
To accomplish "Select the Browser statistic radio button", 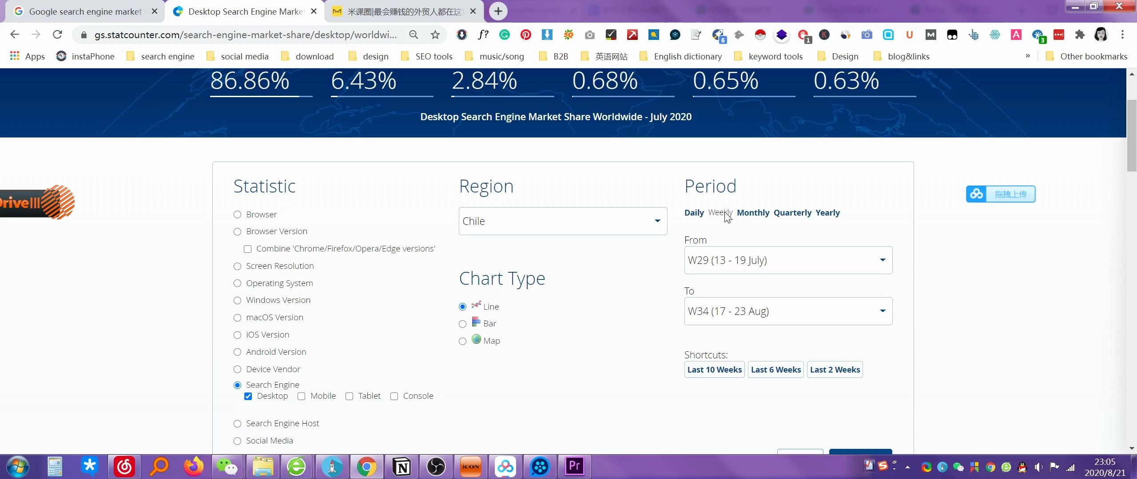I will click(x=238, y=215).
